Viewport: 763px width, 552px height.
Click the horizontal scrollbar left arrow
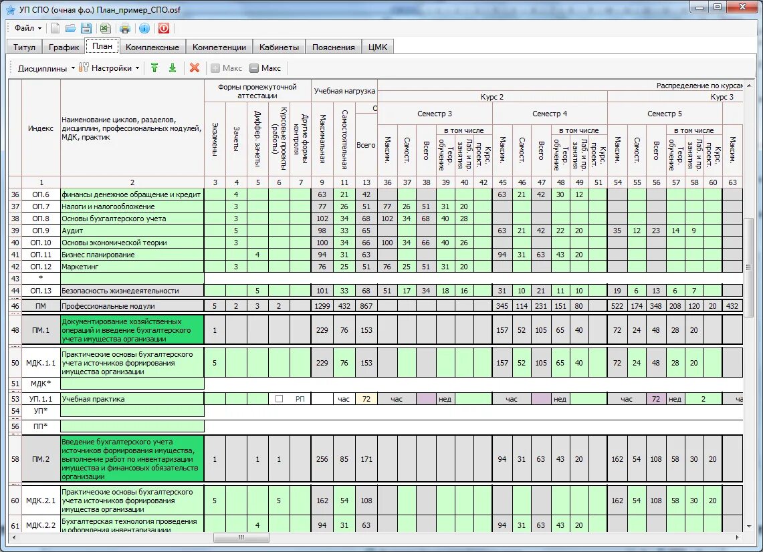point(13,537)
